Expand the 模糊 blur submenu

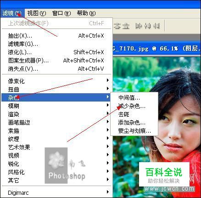click(56, 106)
